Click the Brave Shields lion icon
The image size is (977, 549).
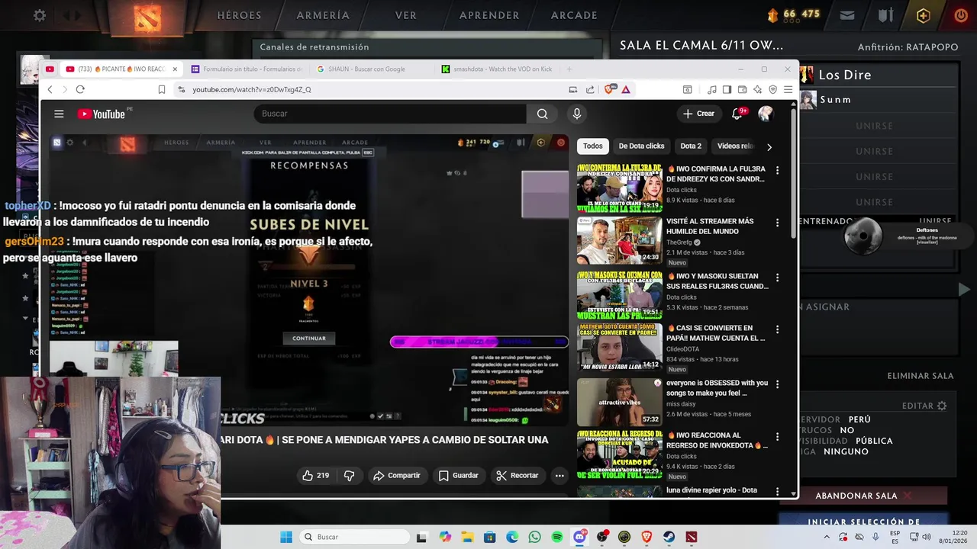tap(610, 89)
